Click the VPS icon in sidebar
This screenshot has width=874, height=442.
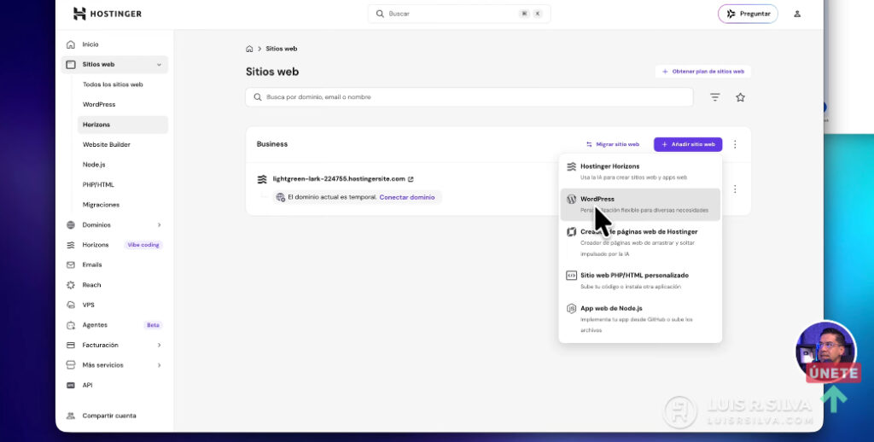click(x=71, y=305)
